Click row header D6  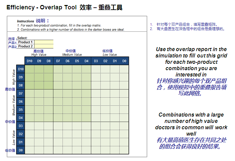click(21, 102)
